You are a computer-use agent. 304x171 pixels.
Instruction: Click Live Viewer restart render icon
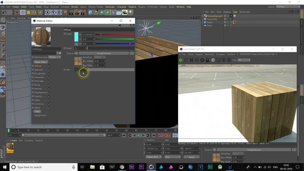pos(186,60)
